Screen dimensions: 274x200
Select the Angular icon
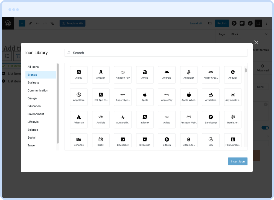pyautogui.click(x=233, y=75)
